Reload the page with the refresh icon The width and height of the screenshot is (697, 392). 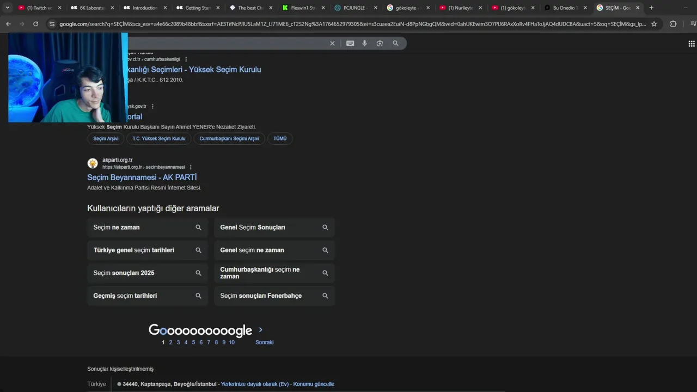36,24
